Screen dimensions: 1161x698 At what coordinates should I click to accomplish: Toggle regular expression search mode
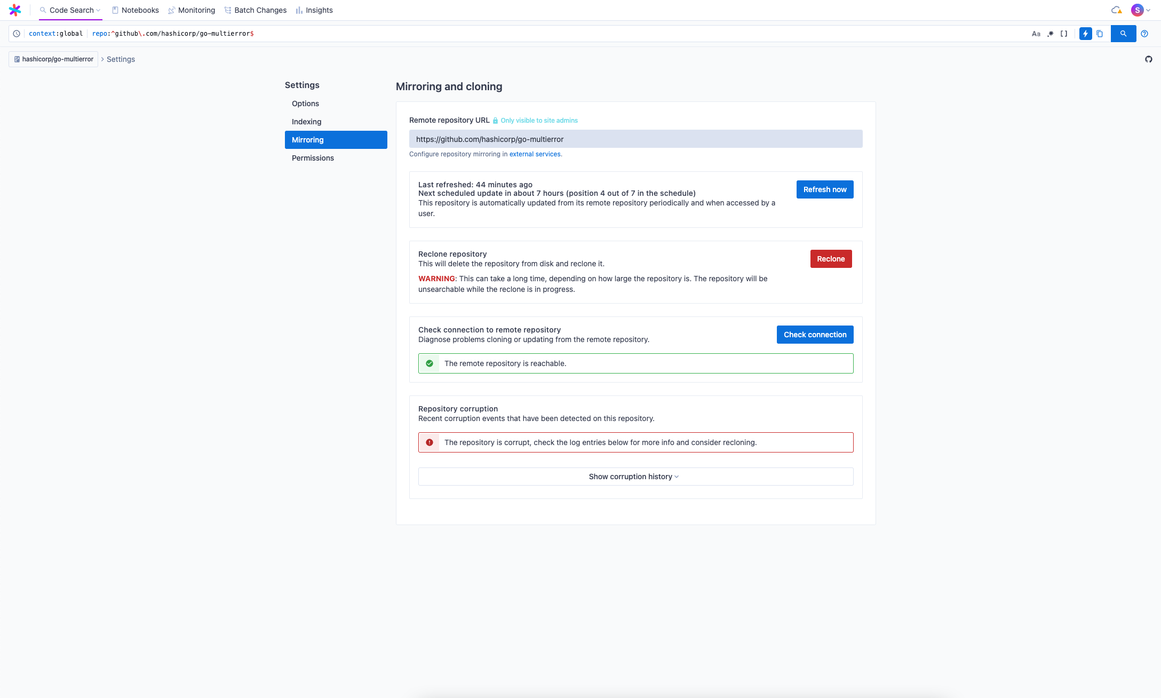[x=1050, y=34]
